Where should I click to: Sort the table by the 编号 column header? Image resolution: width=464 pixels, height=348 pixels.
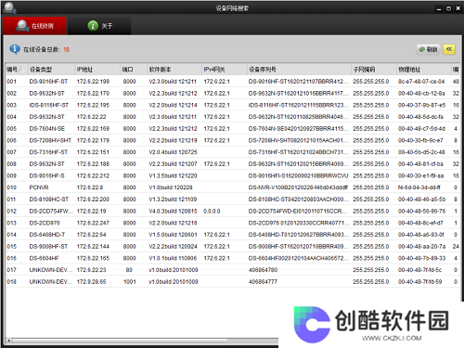[16, 70]
